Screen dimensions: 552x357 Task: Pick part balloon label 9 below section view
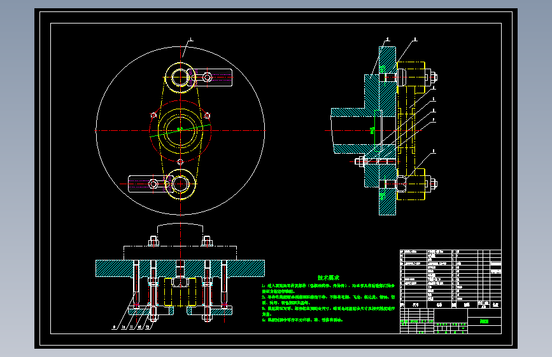click(114, 327)
